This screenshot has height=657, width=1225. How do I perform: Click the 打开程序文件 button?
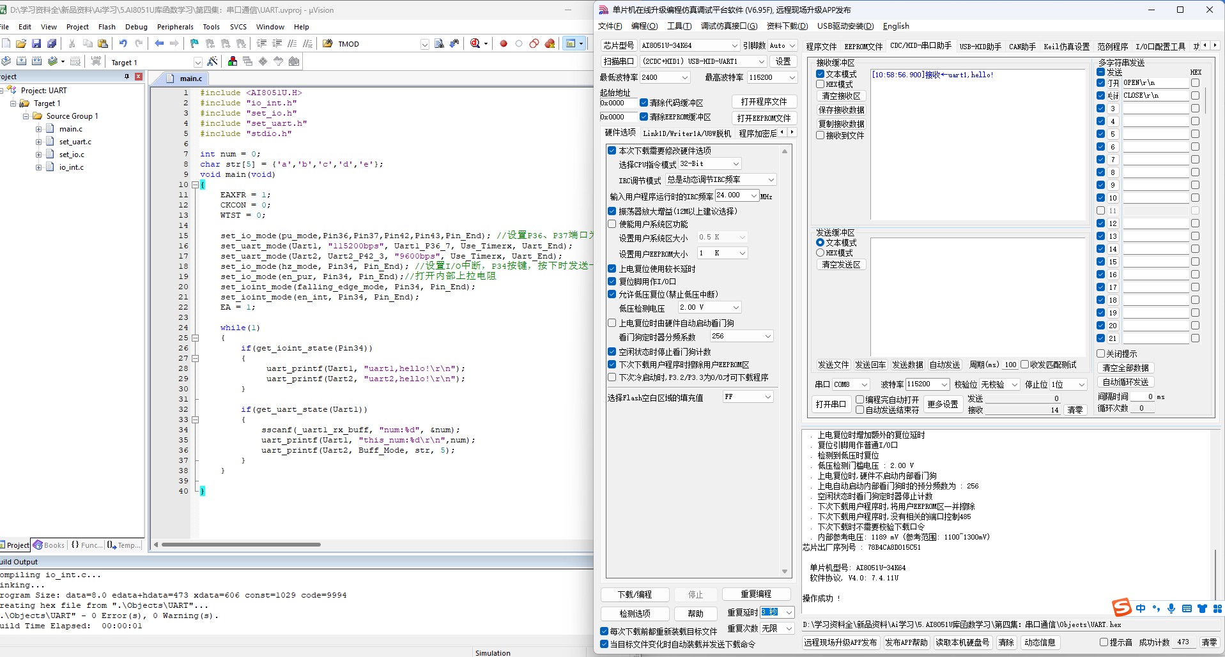click(x=764, y=102)
